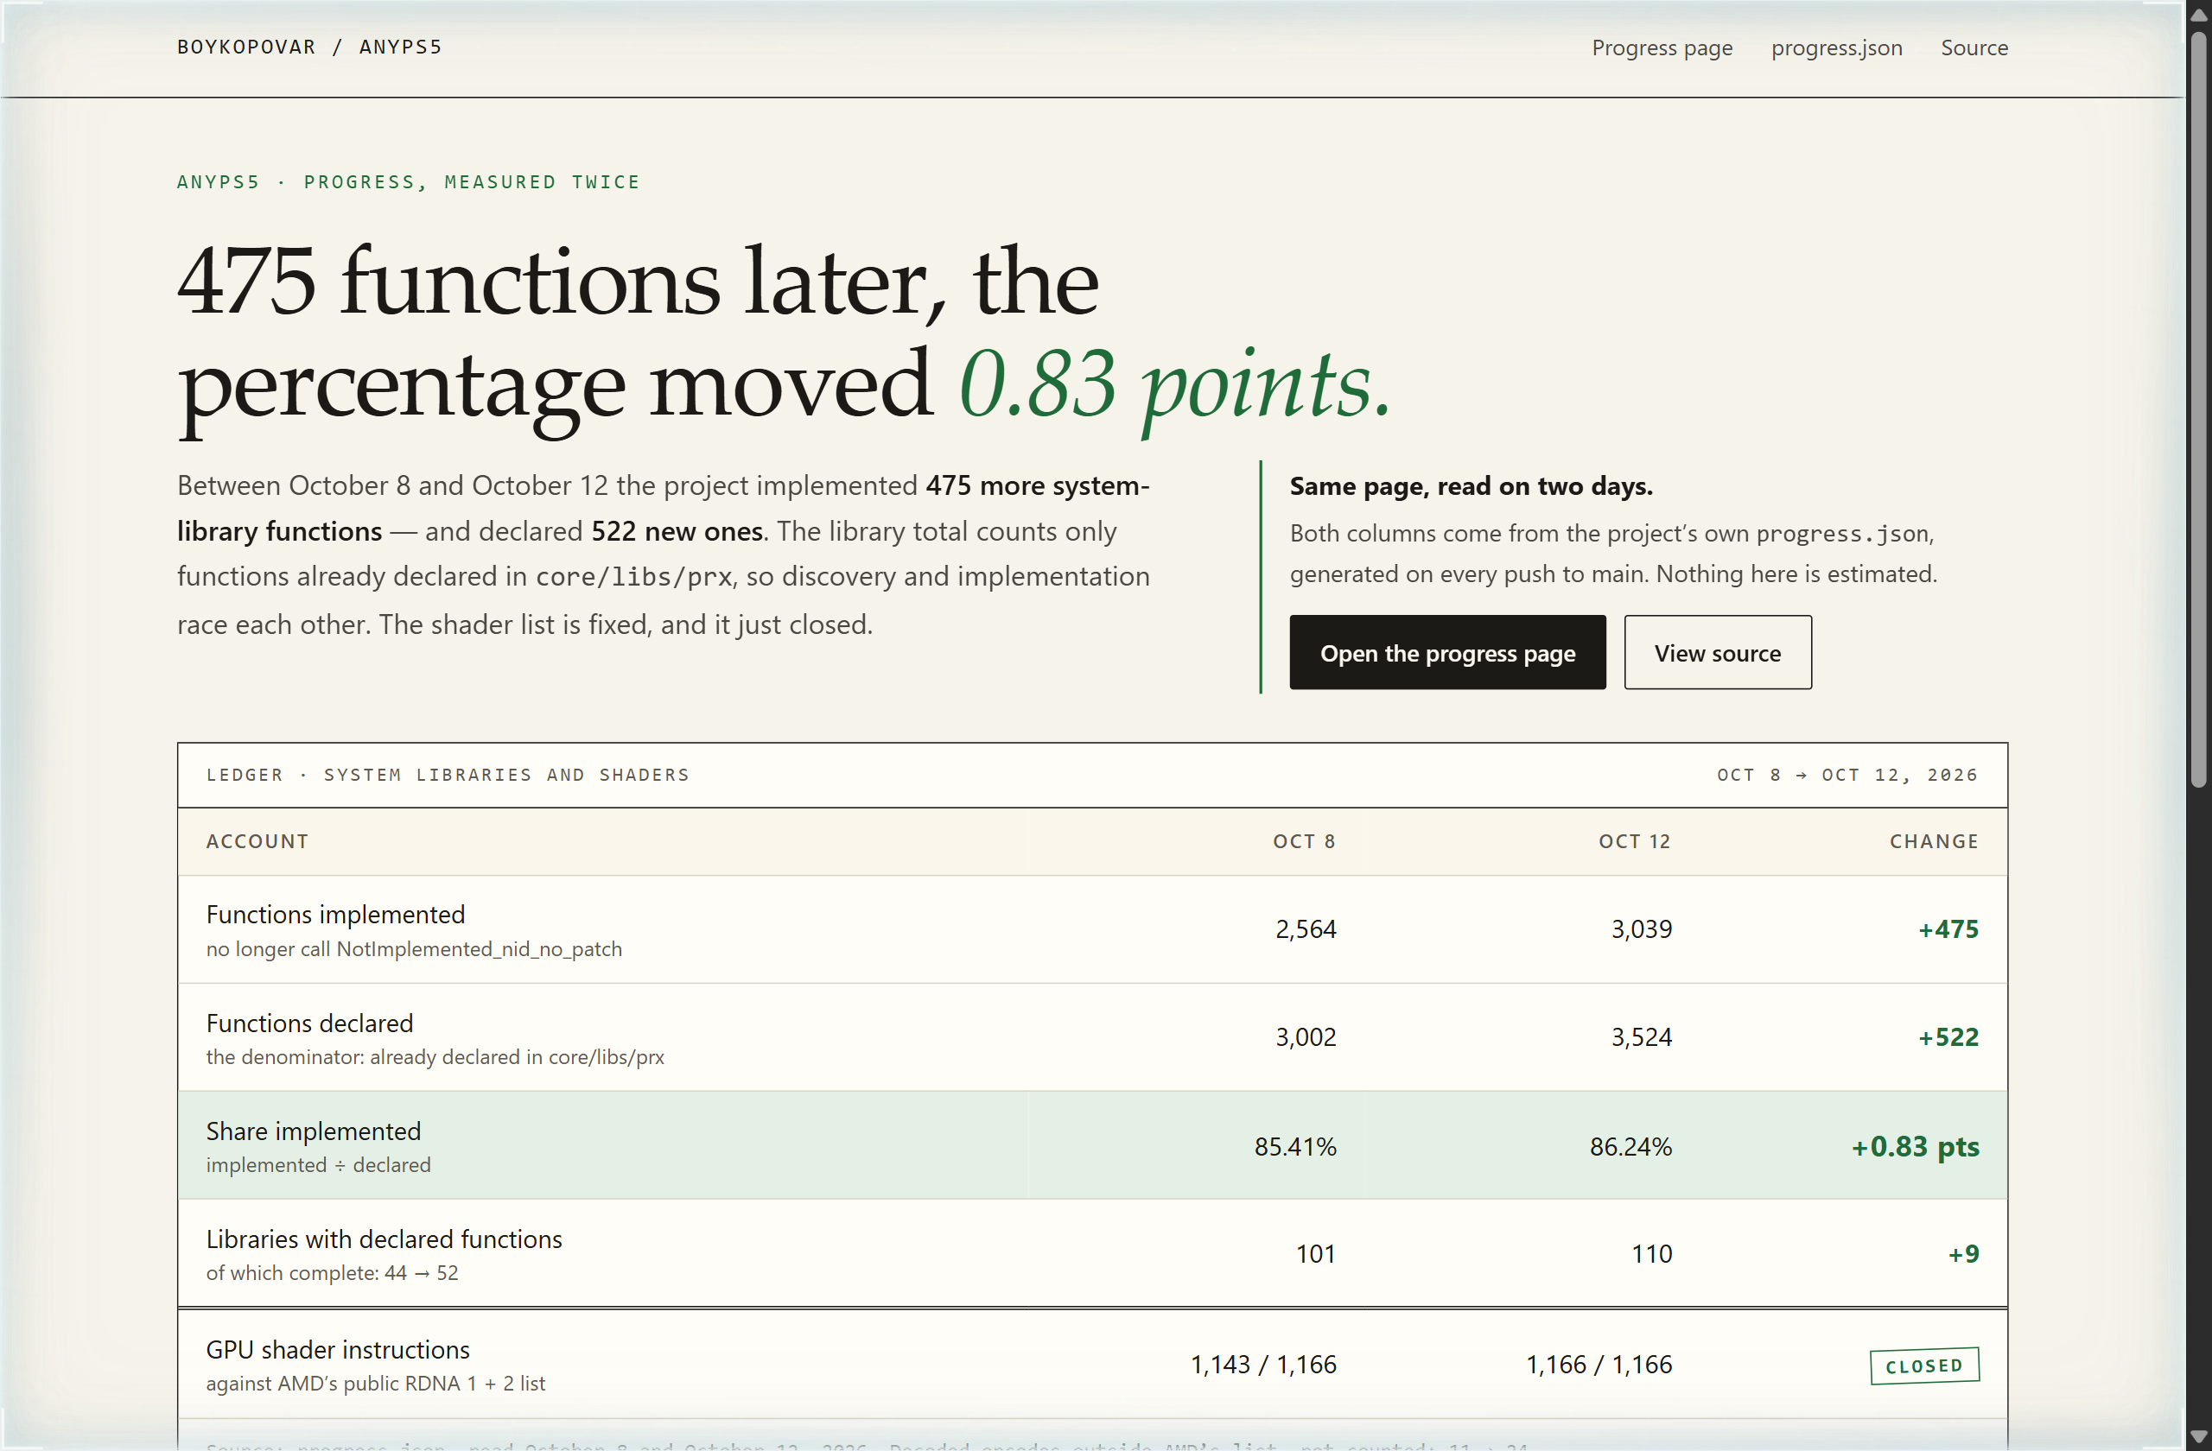Select the +0.83 pts change value
Image resolution: width=2212 pixels, height=1451 pixels.
(1915, 1146)
